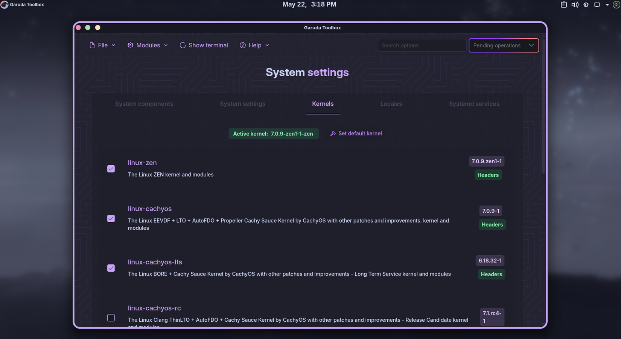Screen dimensions: 621x339
Task: Uncheck the linux-zen kernel checkbox
Action: [x=111, y=169]
